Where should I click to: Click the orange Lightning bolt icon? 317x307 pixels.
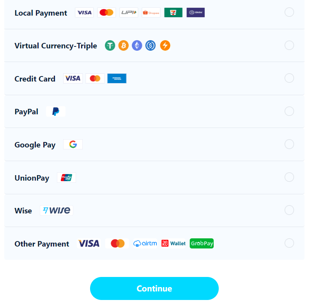165,46
